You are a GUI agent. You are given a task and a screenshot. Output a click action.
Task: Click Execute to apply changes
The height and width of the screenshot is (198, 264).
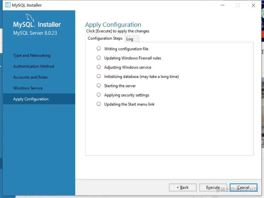[x=213, y=187]
